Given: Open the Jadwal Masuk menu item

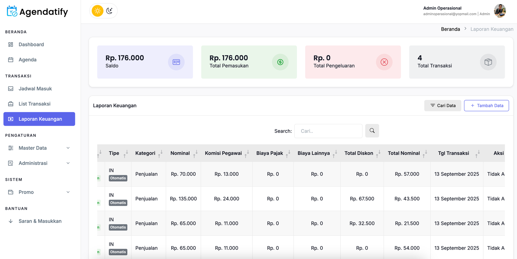Looking at the screenshot, I should click(x=35, y=89).
